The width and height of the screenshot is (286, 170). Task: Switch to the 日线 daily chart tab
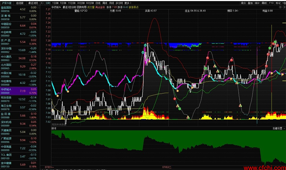tap(98, 3)
